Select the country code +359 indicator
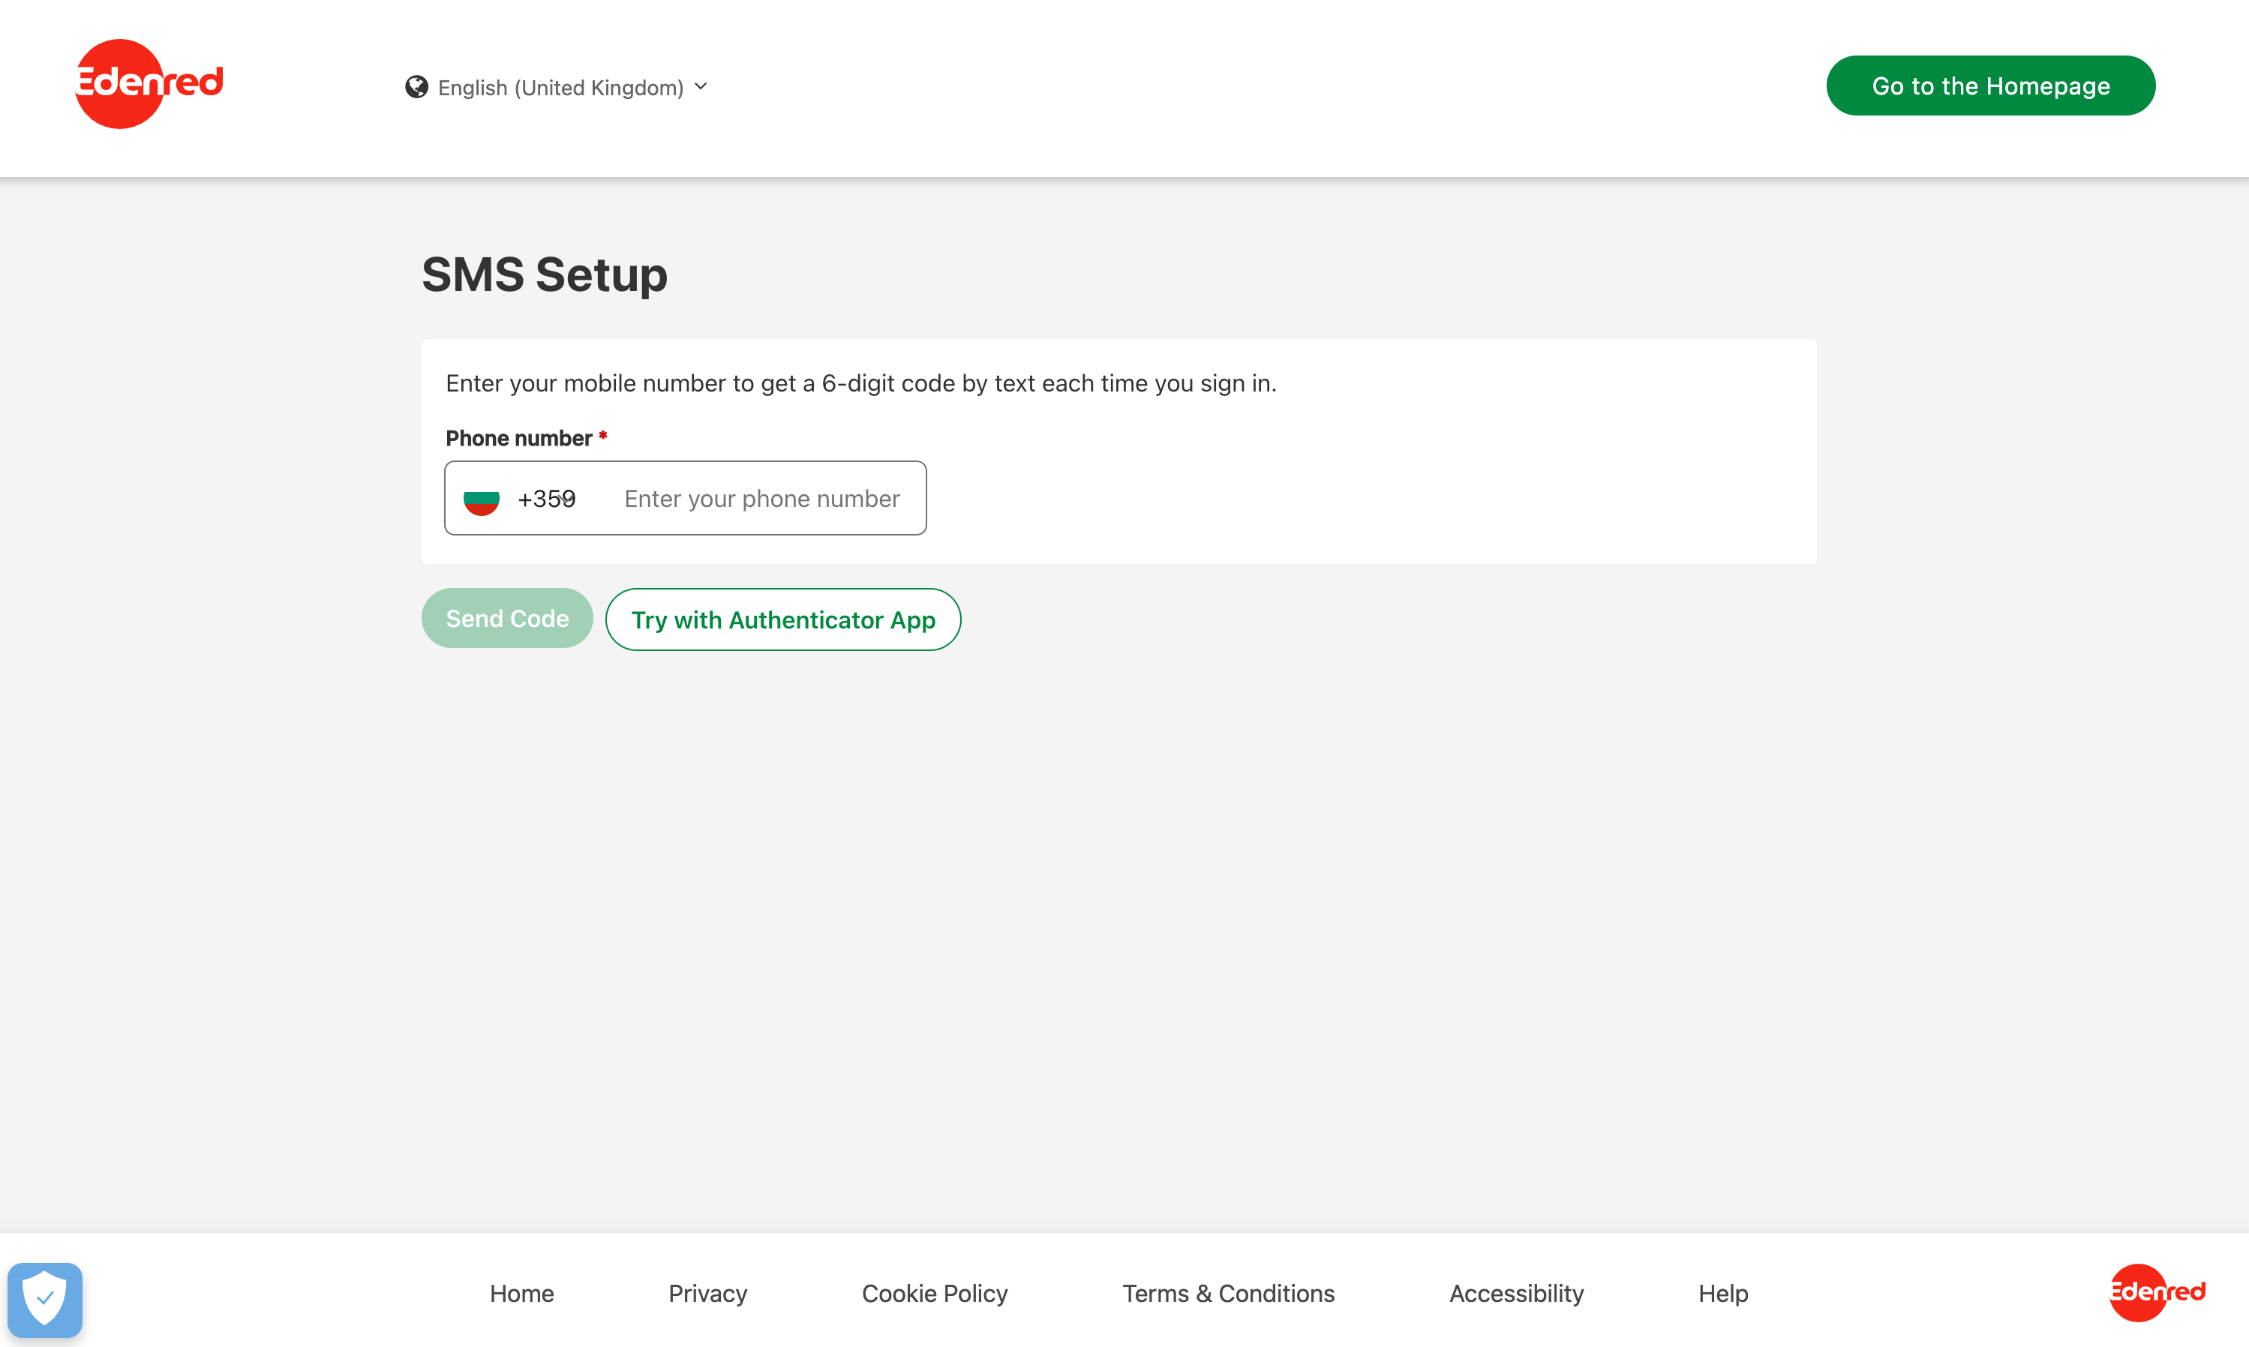Viewport: 2249px width, 1347px height. (x=546, y=498)
